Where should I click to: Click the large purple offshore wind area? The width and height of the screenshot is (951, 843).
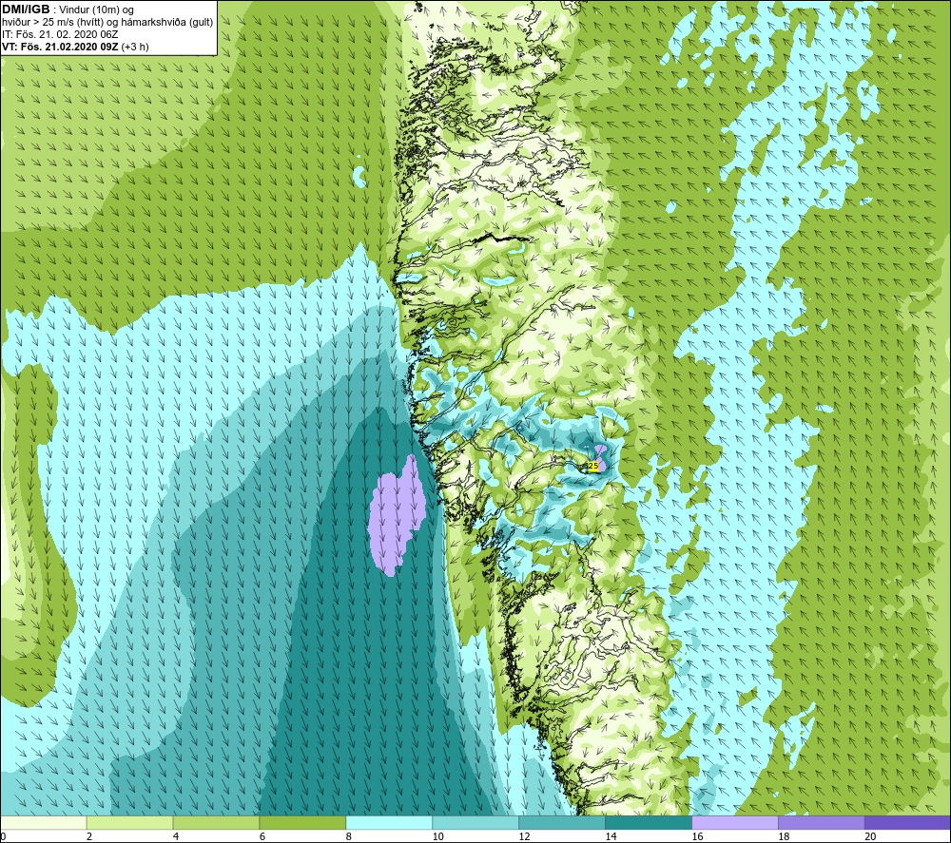398,515
